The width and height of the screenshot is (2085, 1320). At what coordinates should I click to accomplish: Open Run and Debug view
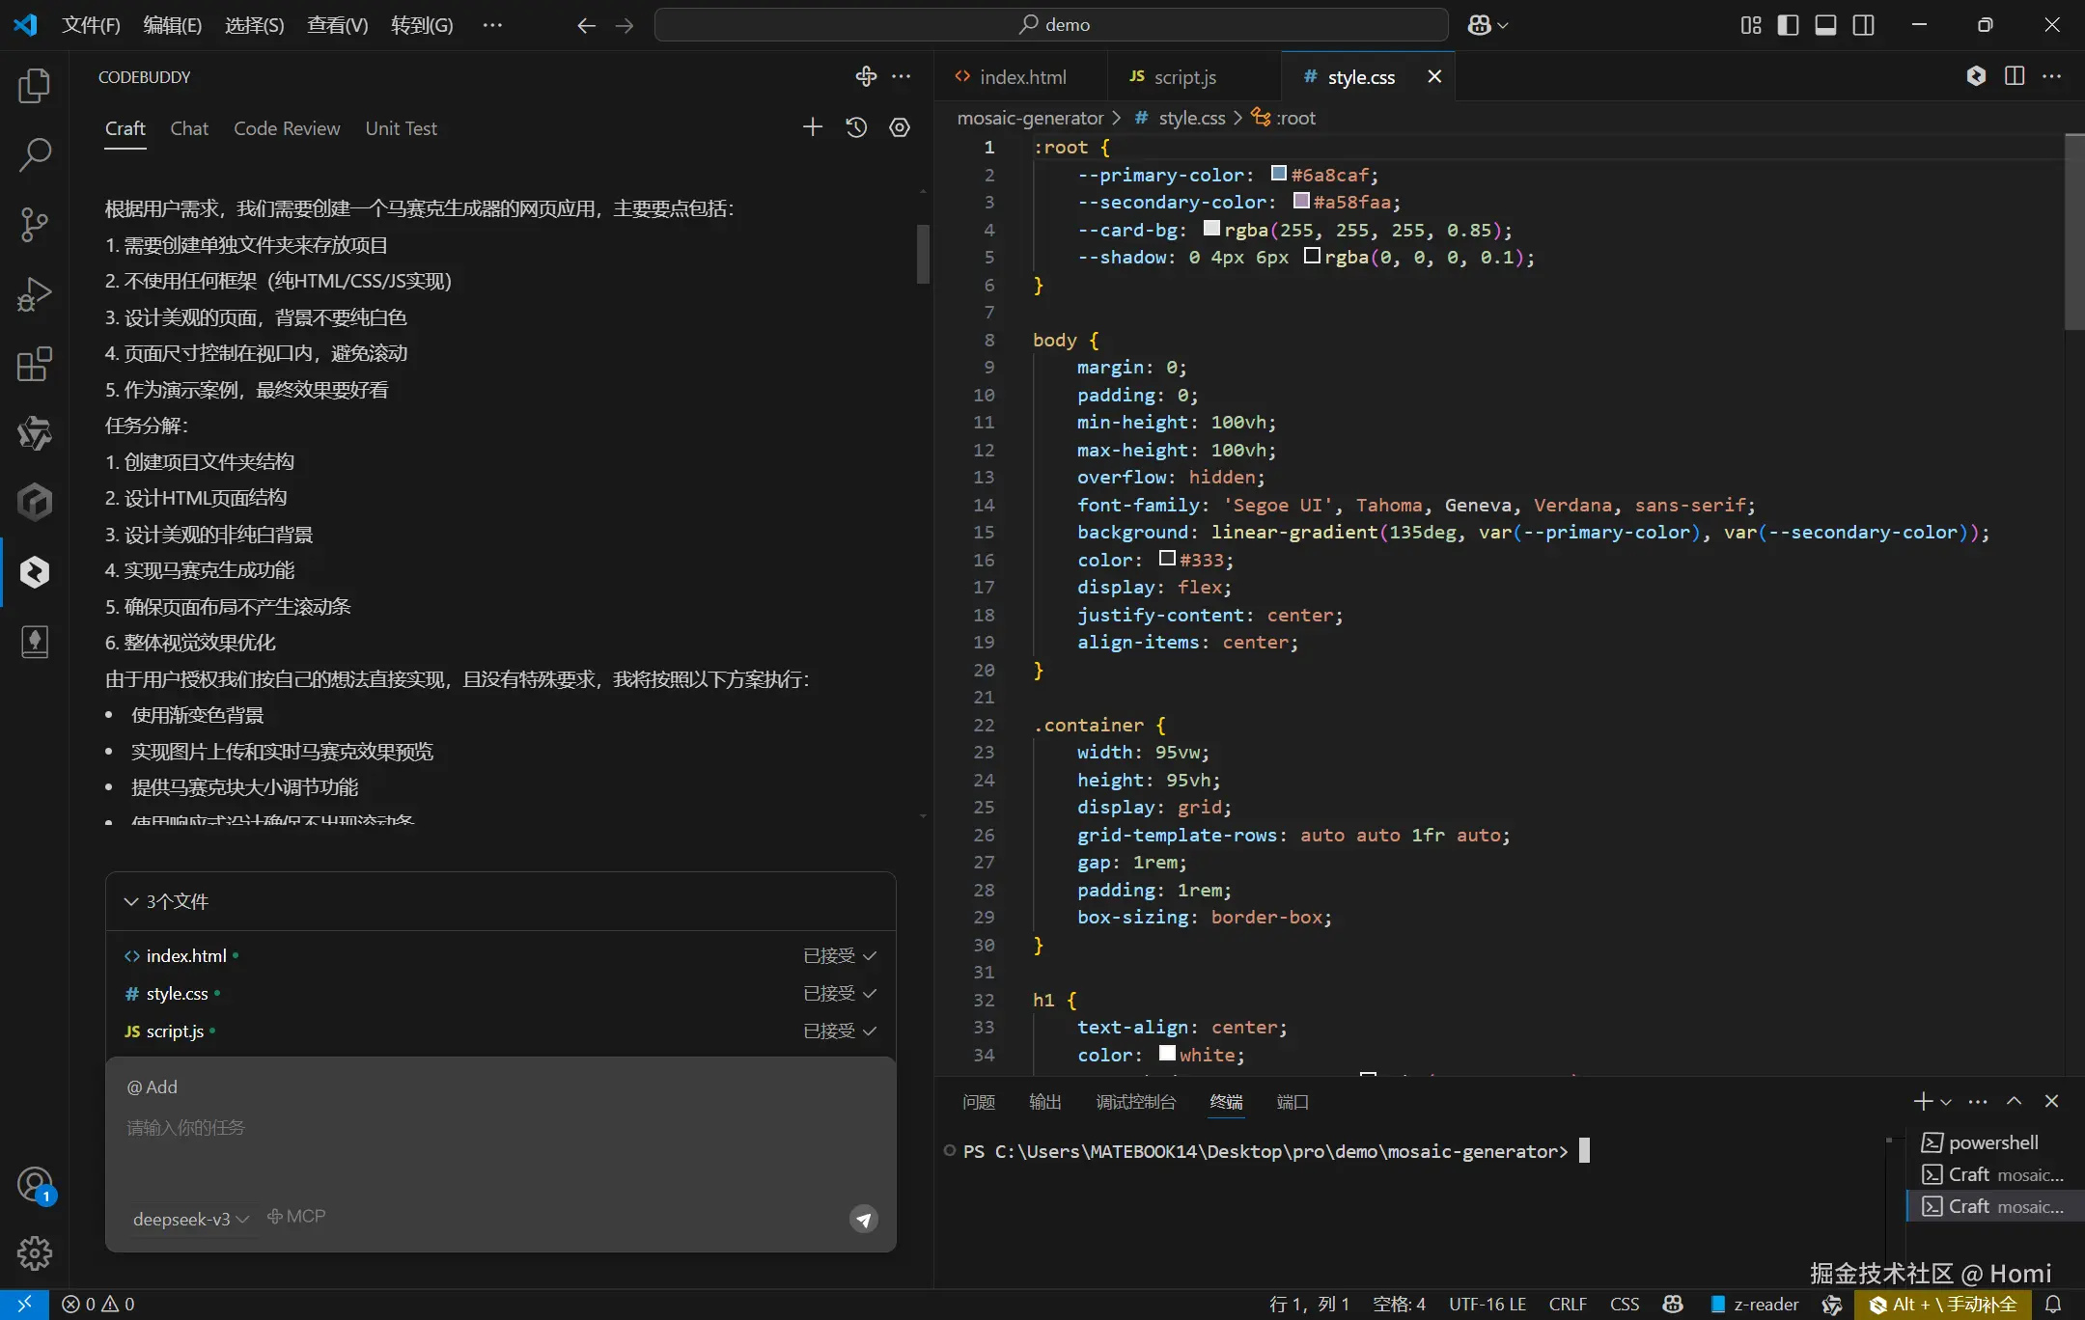pos(34,294)
